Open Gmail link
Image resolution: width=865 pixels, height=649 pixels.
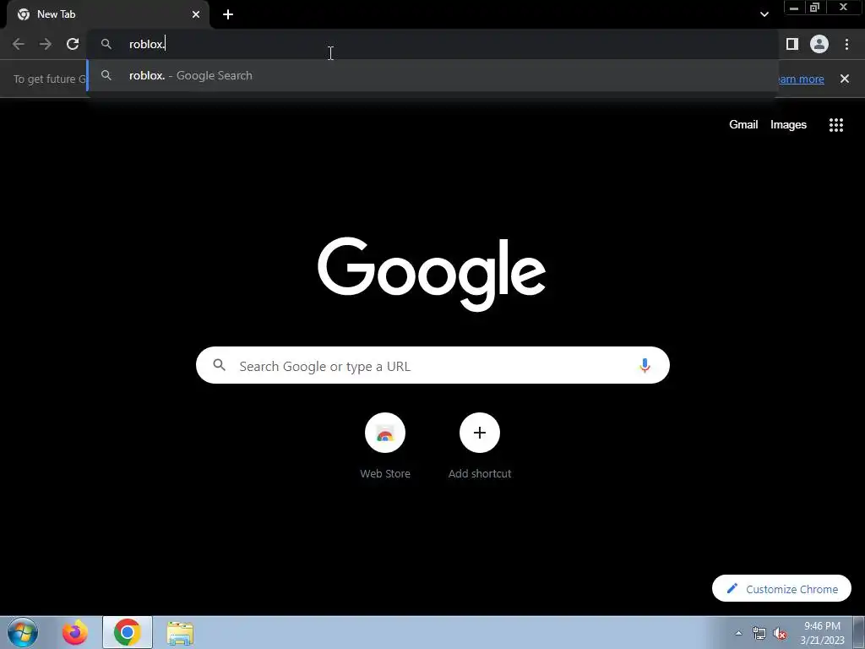pyautogui.click(x=743, y=125)
